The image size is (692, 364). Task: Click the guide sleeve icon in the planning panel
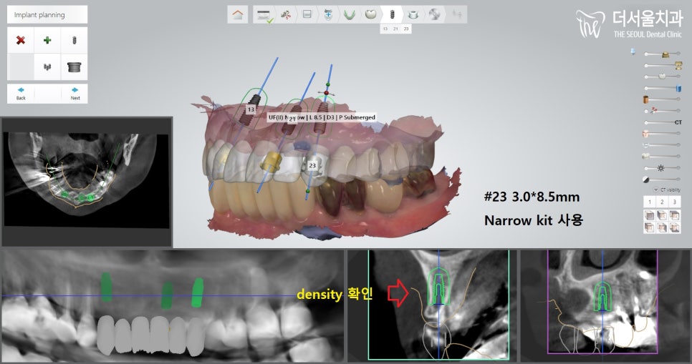(x=74, y=67)
